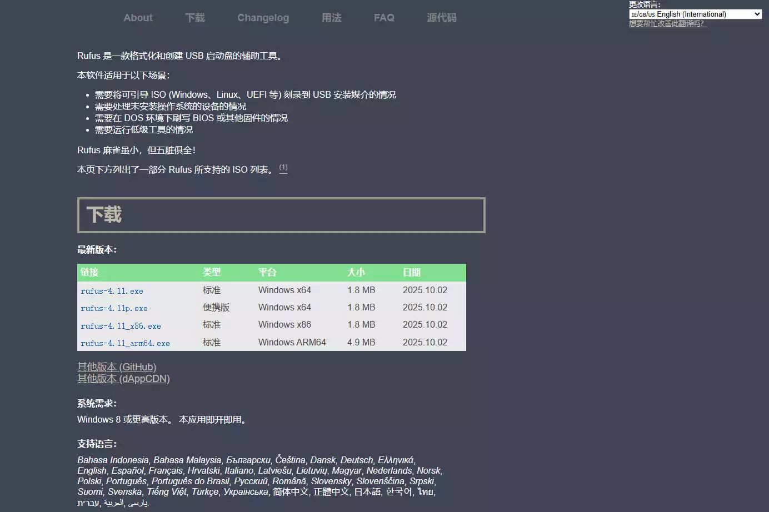Click the 平台 column header
The image size is (769, 512).
267,272
